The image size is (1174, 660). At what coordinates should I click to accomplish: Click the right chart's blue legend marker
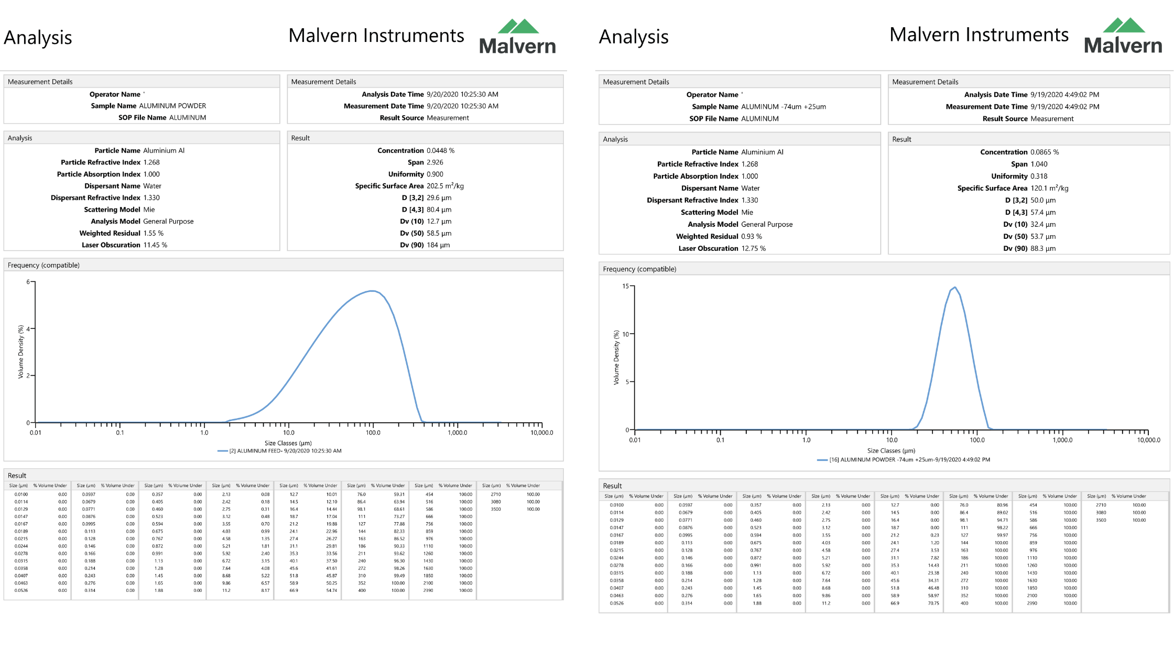point(822,460)
